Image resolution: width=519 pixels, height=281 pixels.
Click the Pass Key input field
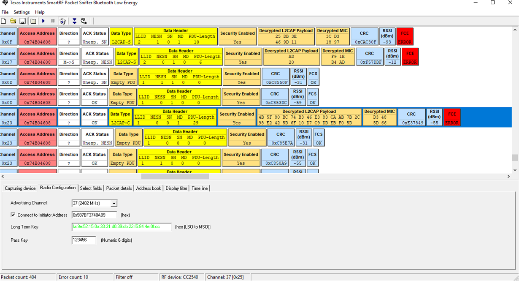pyautogui.click(x=84, y=240)
